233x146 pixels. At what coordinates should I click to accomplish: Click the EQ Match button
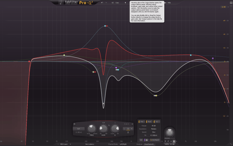(x=155, y=140)
